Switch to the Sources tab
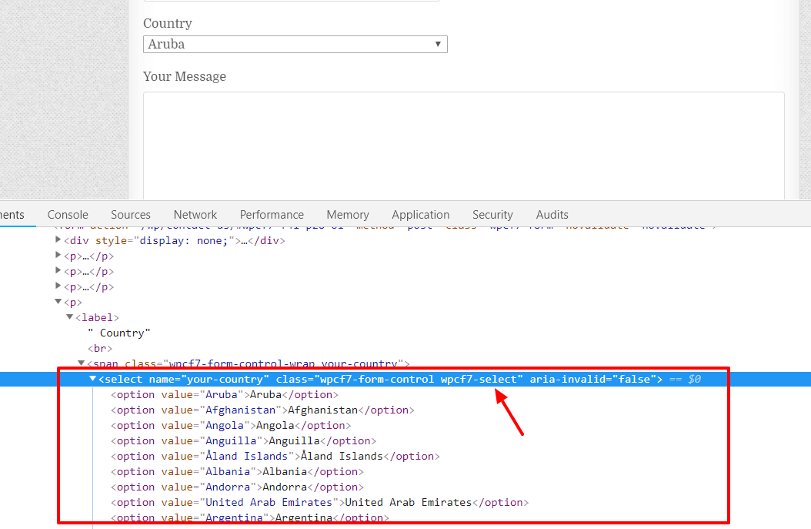Screen dimensions: 811x529 click(x=130, y=215)
